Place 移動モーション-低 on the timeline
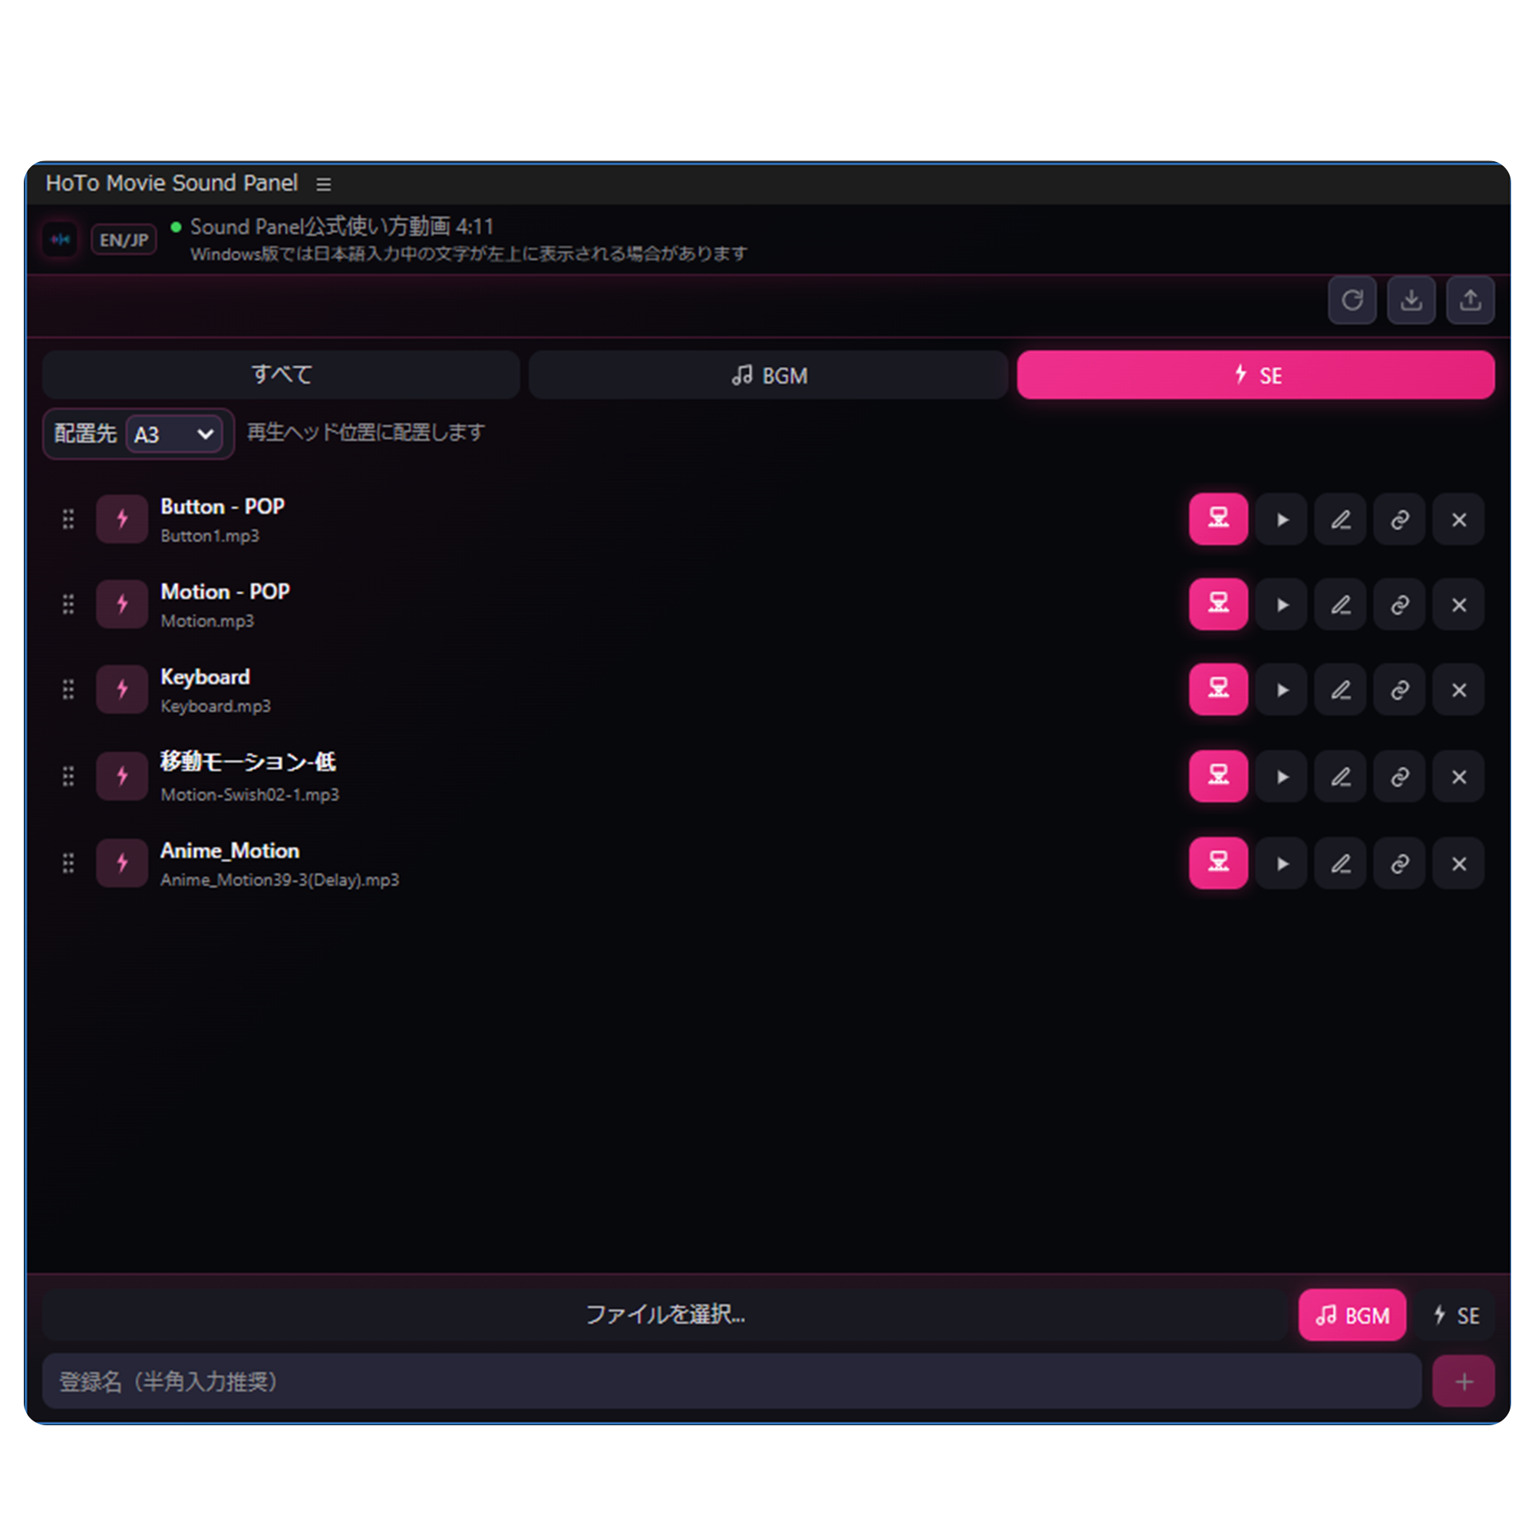 pyautogui.click(x=1218, y=775)
